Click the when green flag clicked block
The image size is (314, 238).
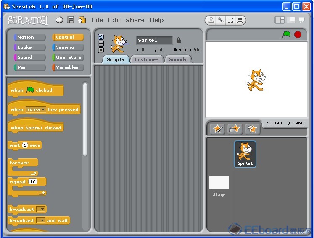(36, 89)
